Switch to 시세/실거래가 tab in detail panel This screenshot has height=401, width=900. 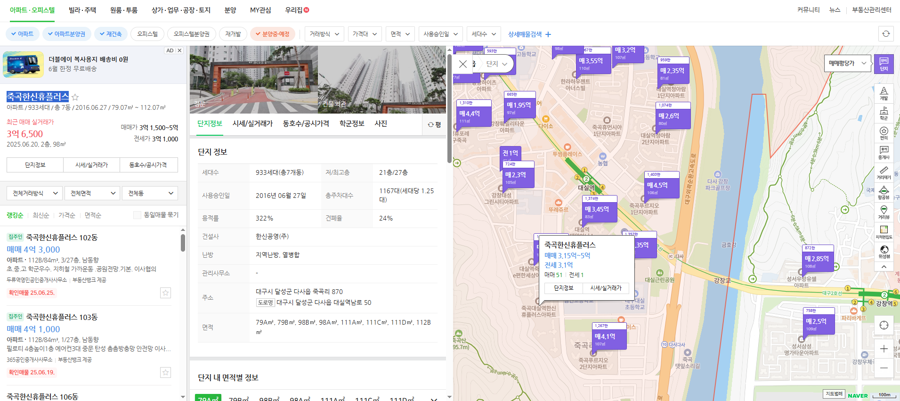(x=252, y=123)
